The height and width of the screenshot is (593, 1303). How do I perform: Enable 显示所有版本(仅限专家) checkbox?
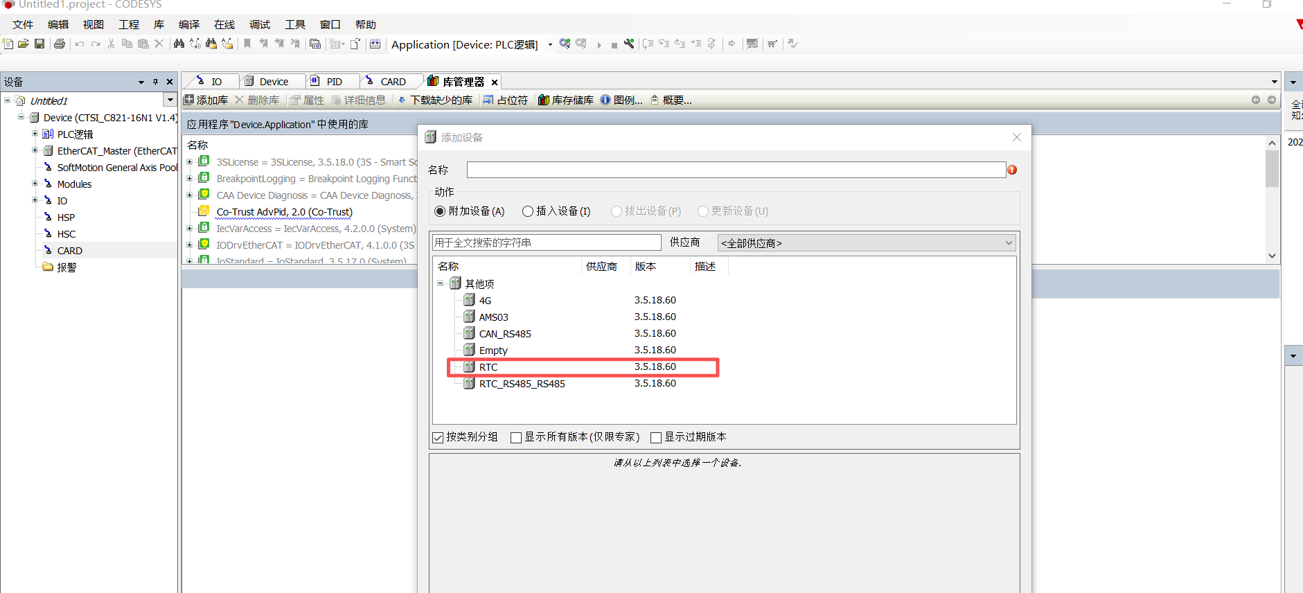[x=516, y=437]
